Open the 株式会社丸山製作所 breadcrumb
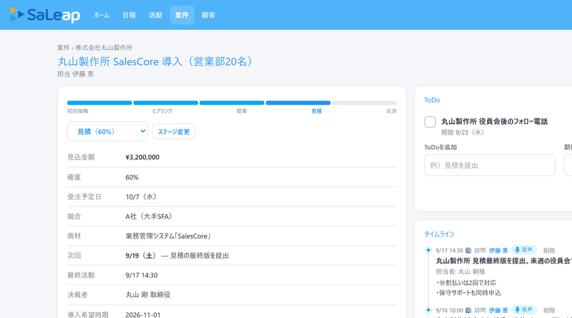 click(x=104, y=47)
